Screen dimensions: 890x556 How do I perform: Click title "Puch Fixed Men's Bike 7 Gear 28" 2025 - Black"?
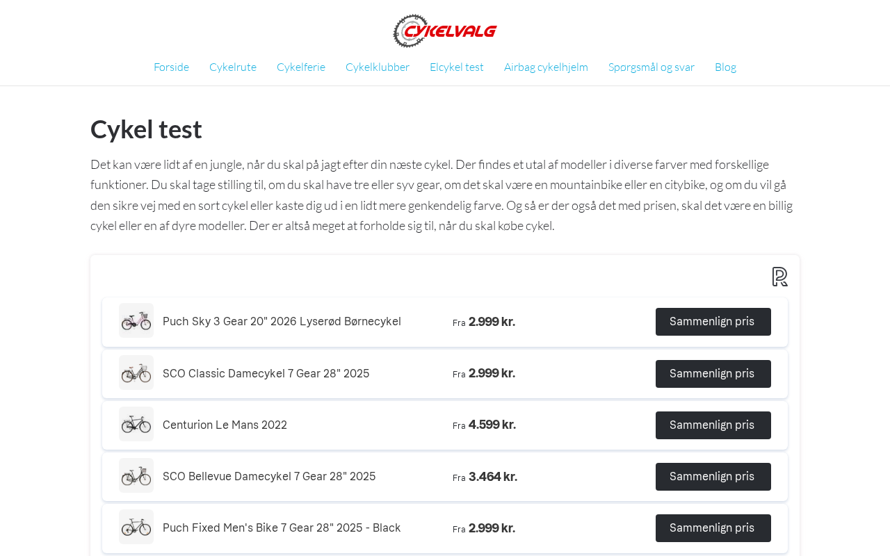click(x=282, y=528)
